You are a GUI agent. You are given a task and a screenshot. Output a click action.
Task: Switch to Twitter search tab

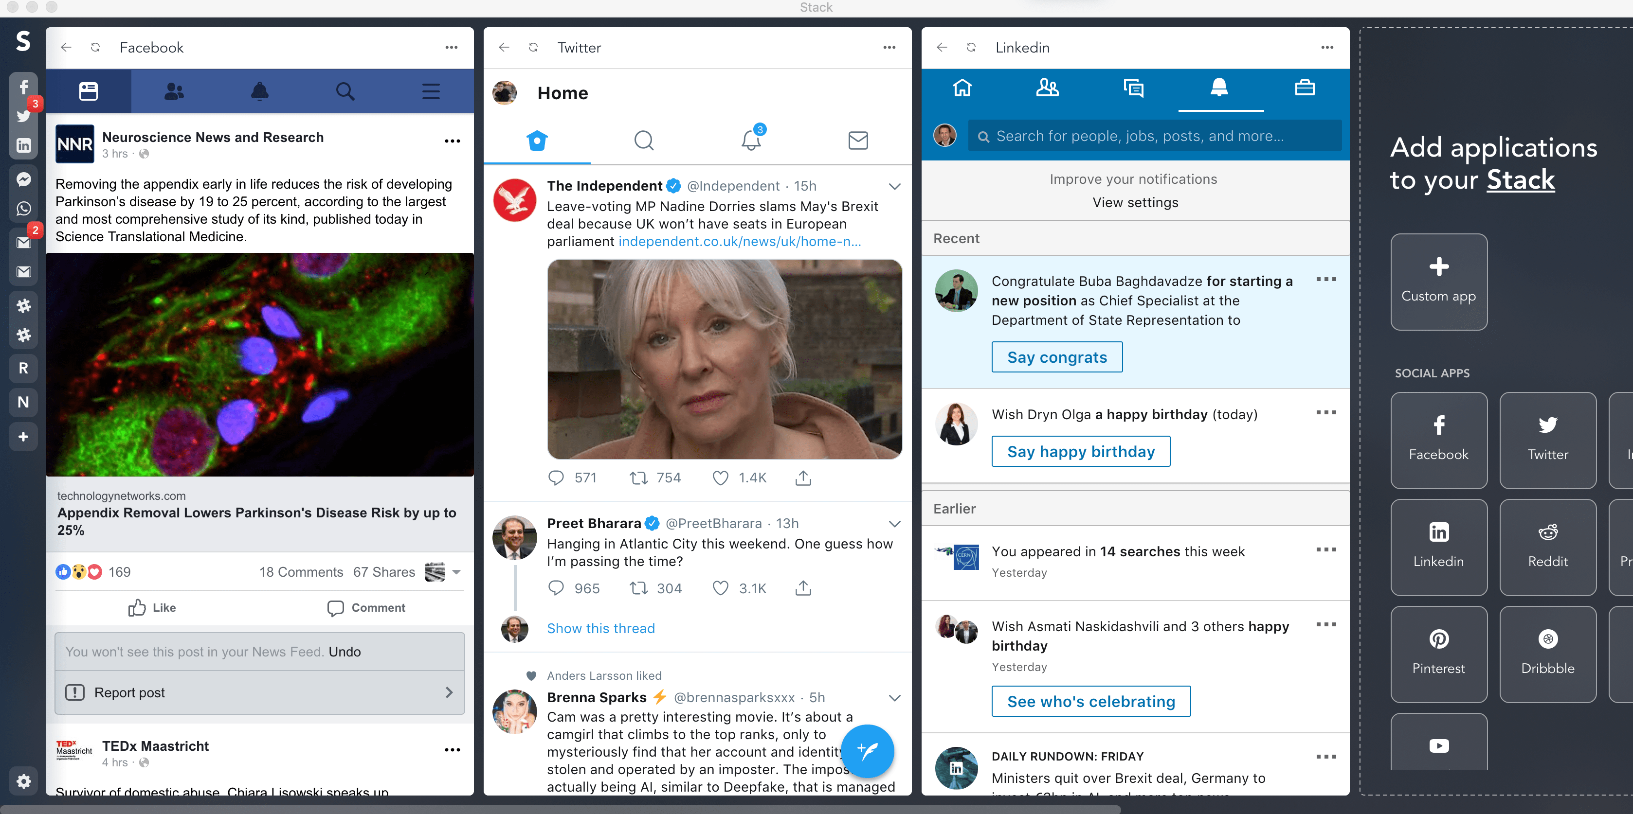click(x=643, y=140)
